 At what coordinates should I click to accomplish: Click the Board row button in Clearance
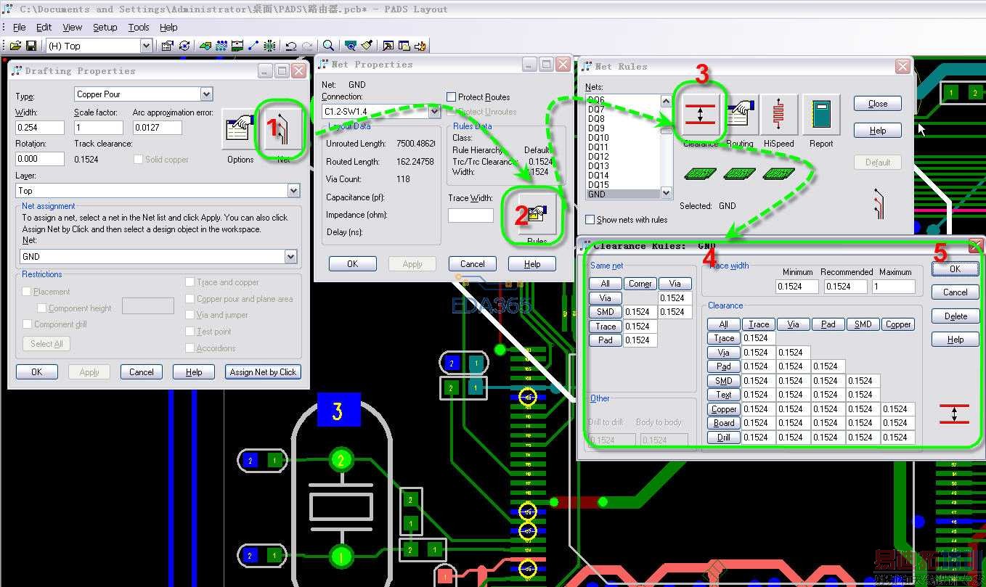pos(724,423)
